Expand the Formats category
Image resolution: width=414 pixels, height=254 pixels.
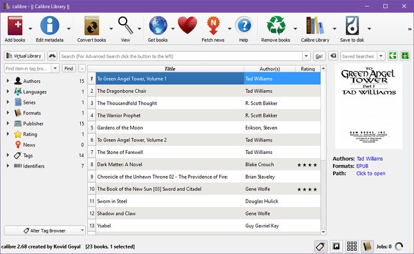click(x=8, y=112)
